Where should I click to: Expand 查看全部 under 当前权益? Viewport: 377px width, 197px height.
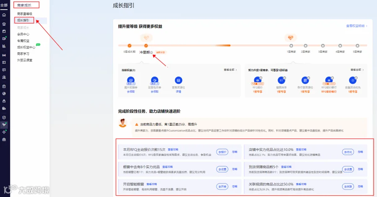(x=230, y=70)
